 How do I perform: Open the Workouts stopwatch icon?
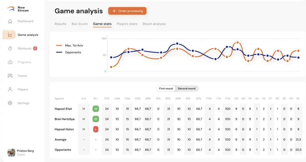click(x=10, y=49)
